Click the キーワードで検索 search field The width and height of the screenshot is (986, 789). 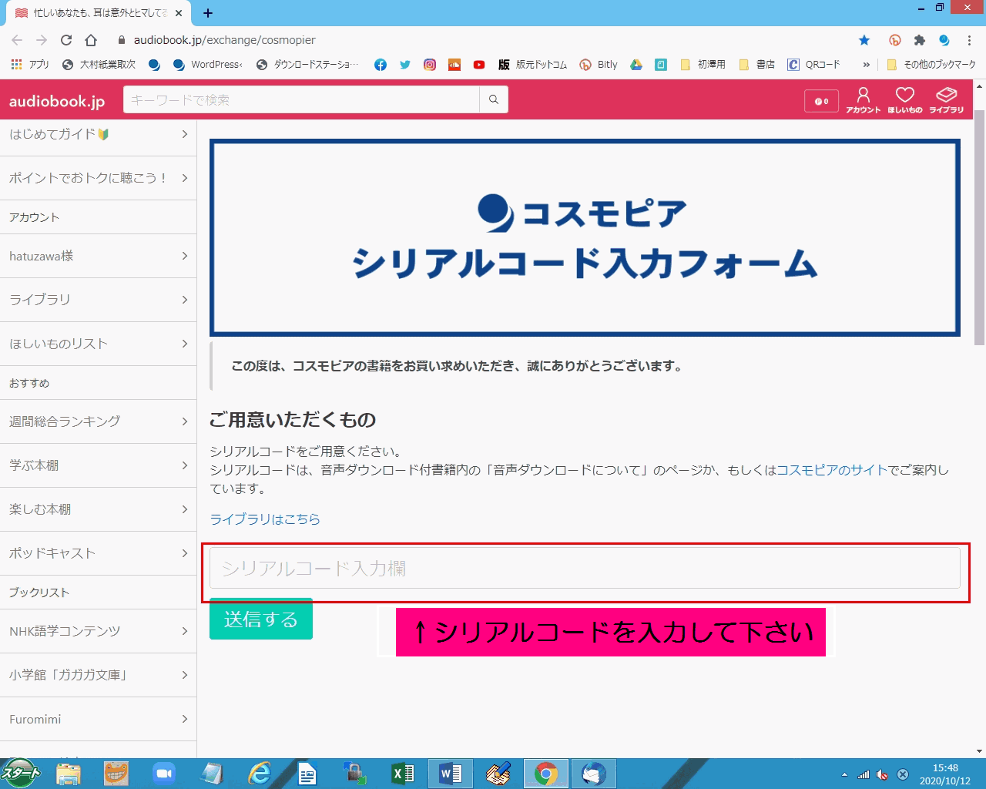[301, 99]
